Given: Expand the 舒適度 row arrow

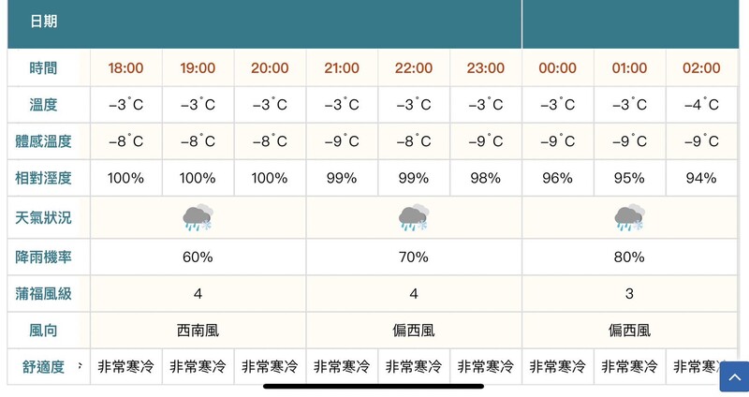Looking at the screenshot, I should pyautogui.click(x=80, y=366).
